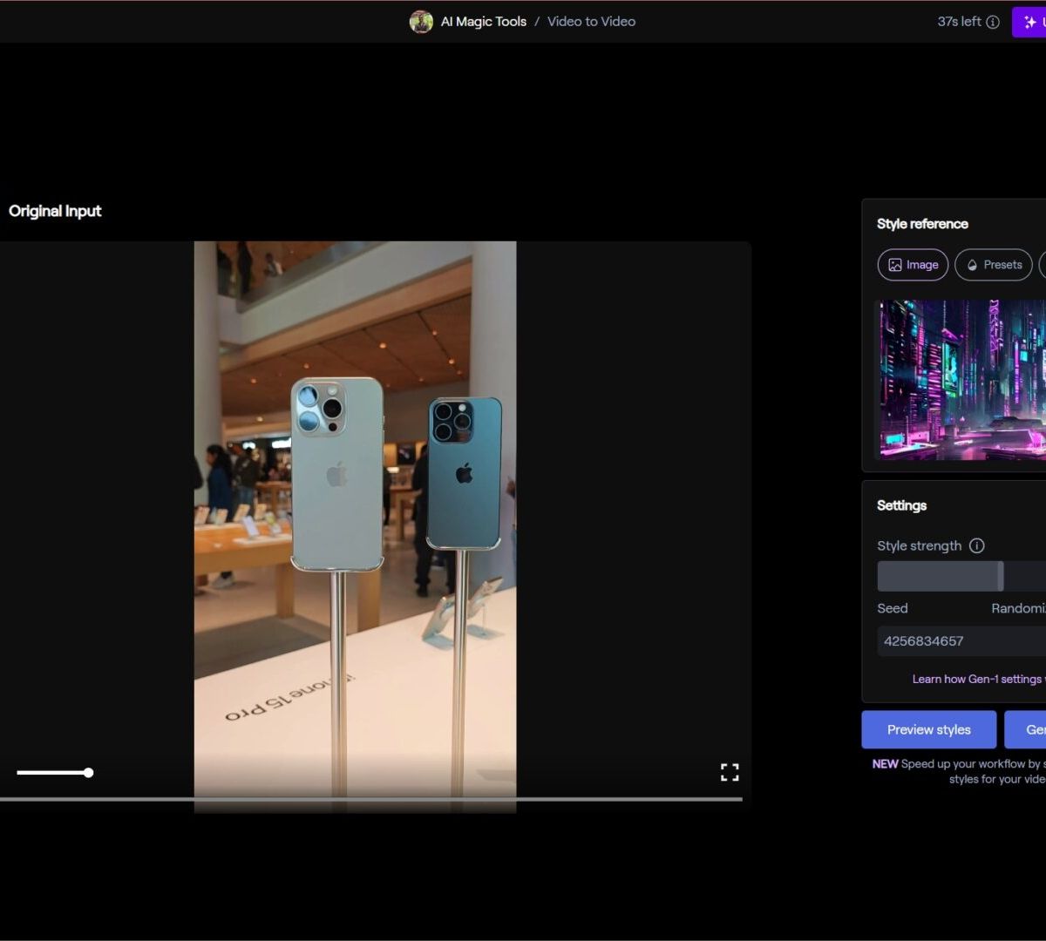Click the volume slider in video player
Screen dimensions: 1046x941
(x=55, y=773)
